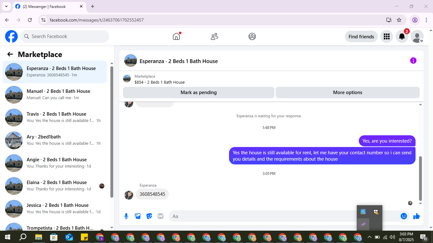433x243 pixels.
Task: Open the Windows Start menu
Action: pyautogui.click(x=8, y=237)
